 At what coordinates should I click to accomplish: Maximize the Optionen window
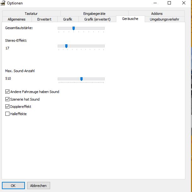[x=169, y=3]
